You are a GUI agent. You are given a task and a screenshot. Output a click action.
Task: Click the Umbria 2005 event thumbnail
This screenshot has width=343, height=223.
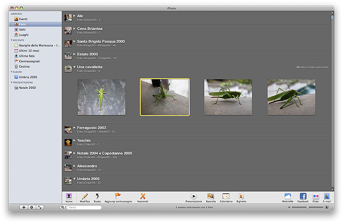(68, 181)
